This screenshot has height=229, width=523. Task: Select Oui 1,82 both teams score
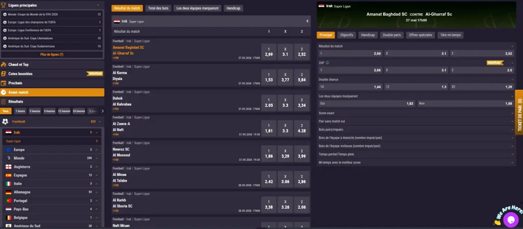click(367, 104)
